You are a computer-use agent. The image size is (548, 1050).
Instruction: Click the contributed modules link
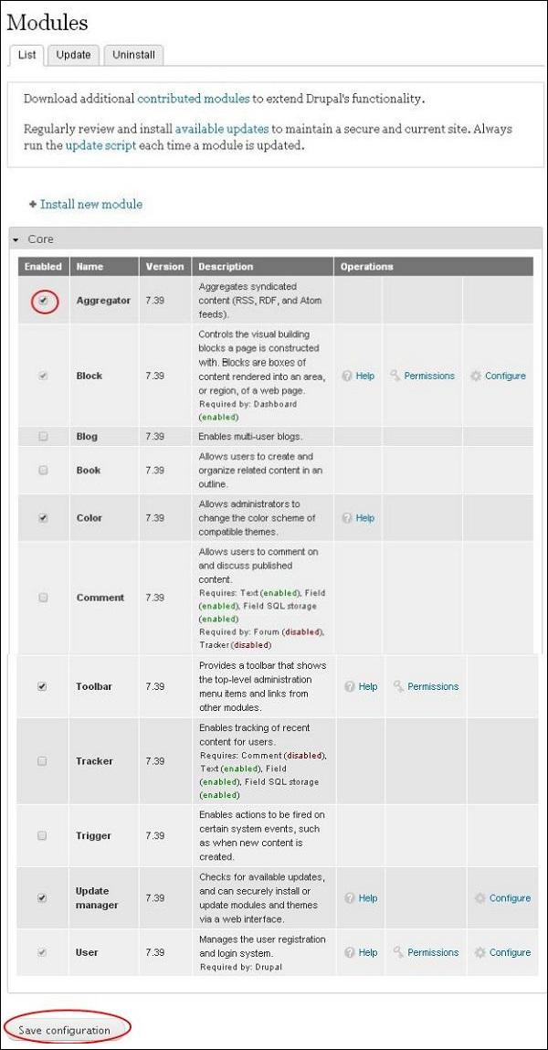click(x=192, y=98)
